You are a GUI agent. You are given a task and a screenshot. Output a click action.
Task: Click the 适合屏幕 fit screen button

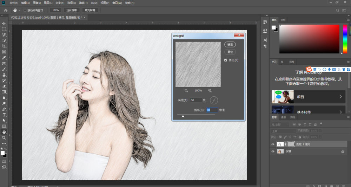(x=71, y=10)
